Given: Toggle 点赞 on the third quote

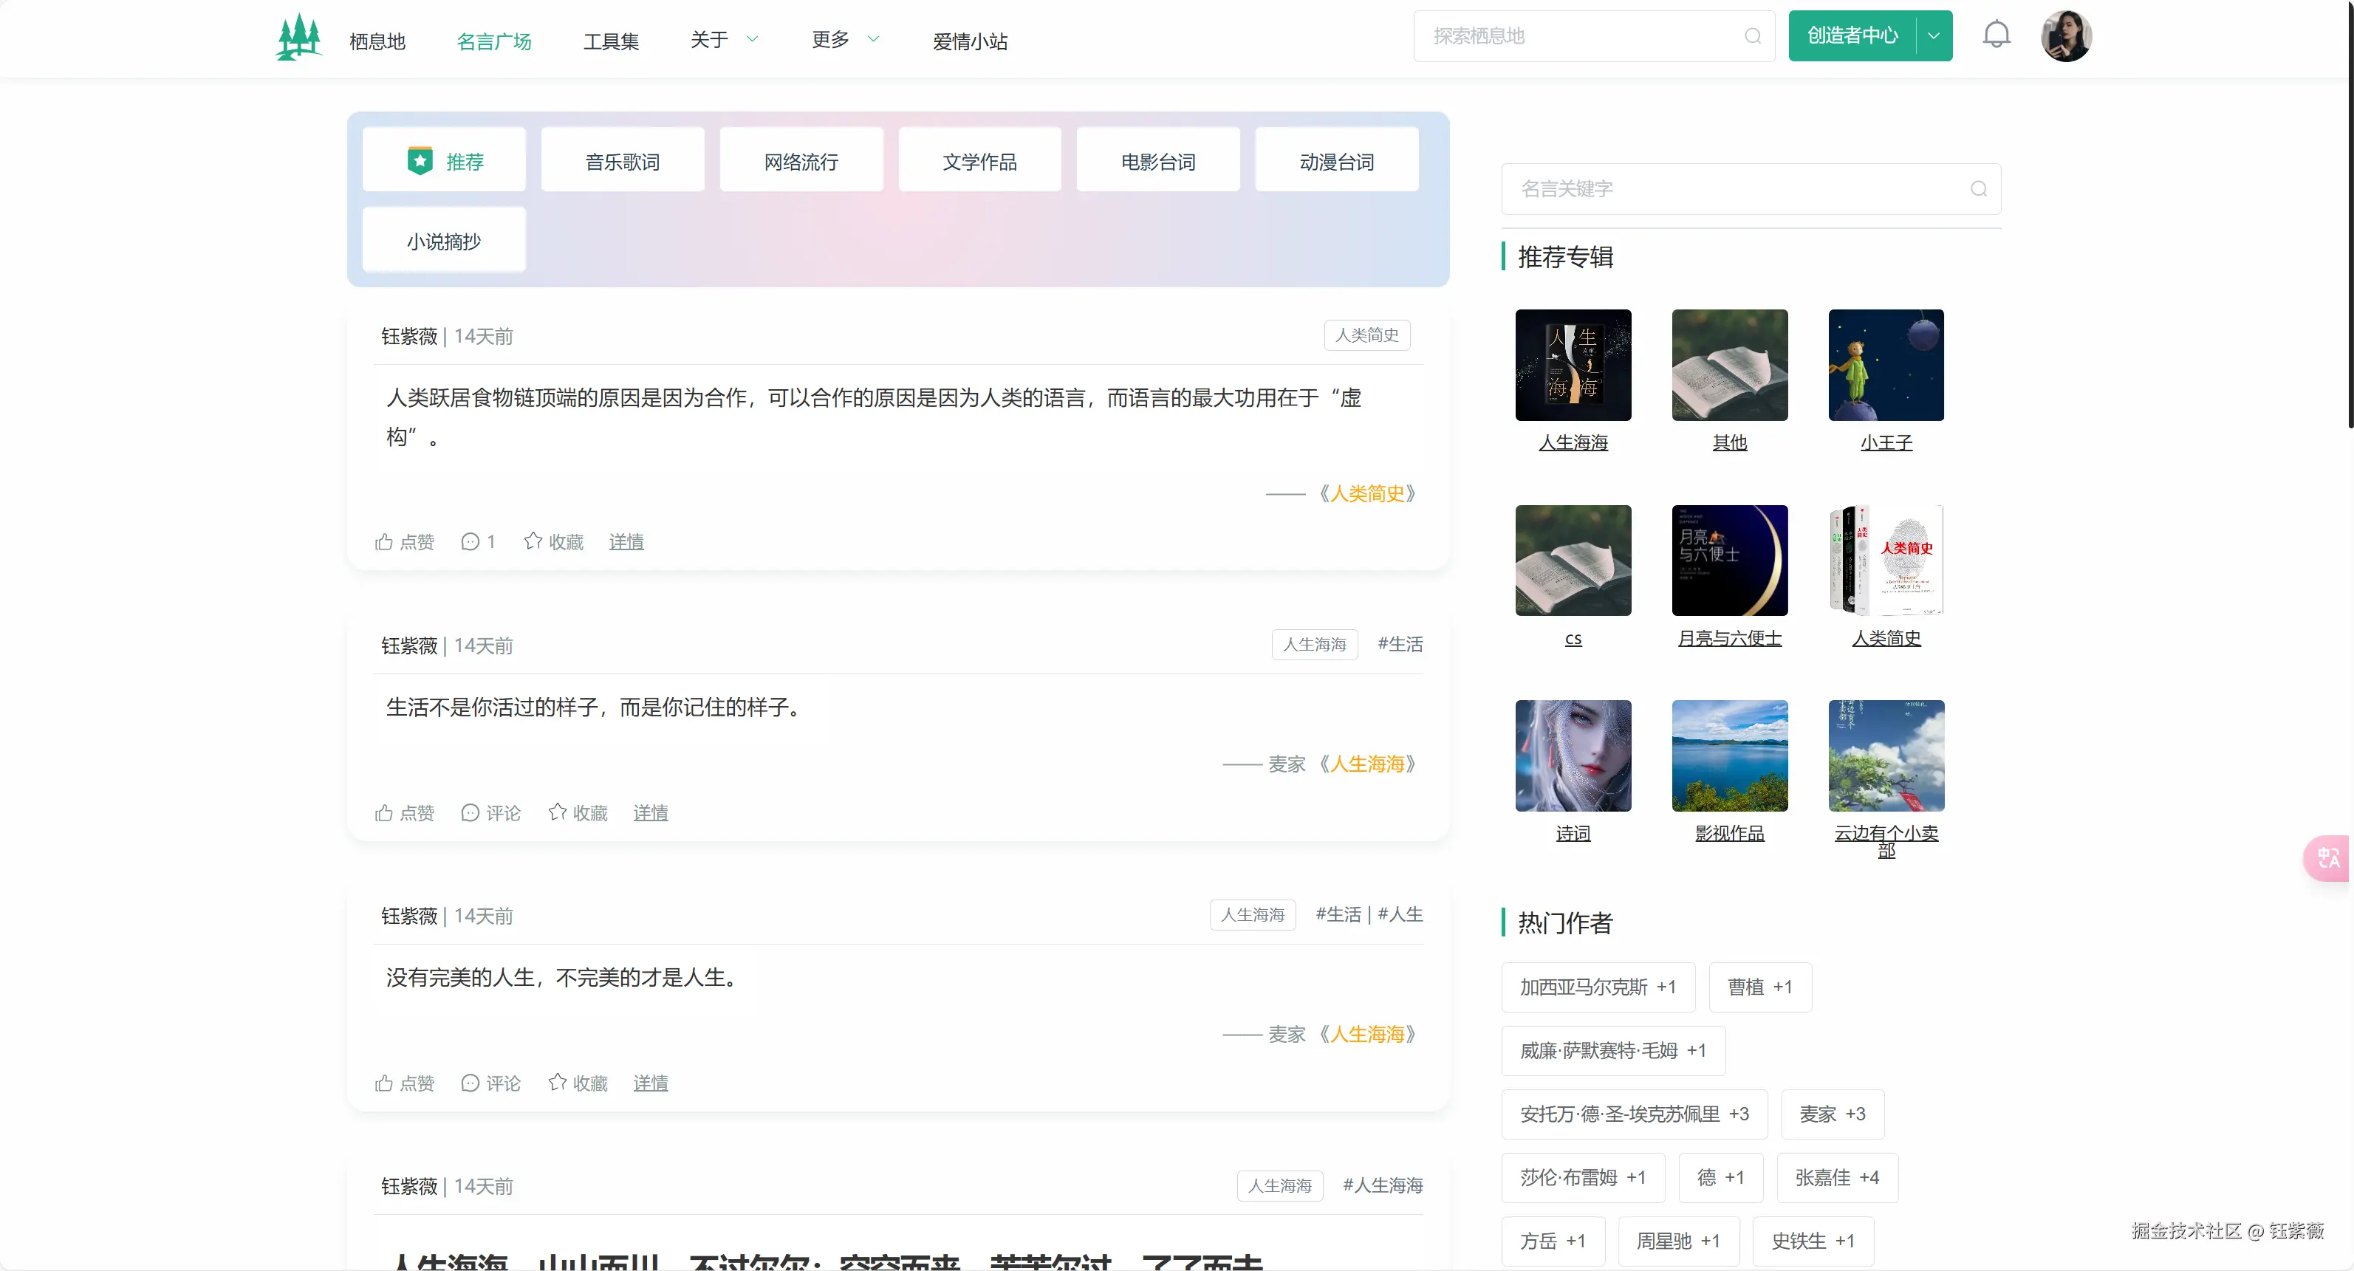Looking at the screenshot, I should point(403,1083).
